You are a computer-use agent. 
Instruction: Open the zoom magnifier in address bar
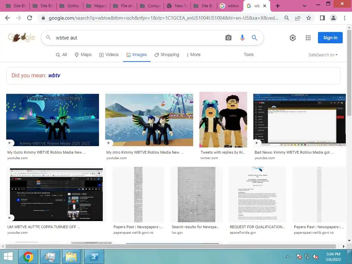(287, 18)
